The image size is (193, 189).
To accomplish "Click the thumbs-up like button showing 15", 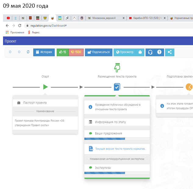I will [63, 52].
